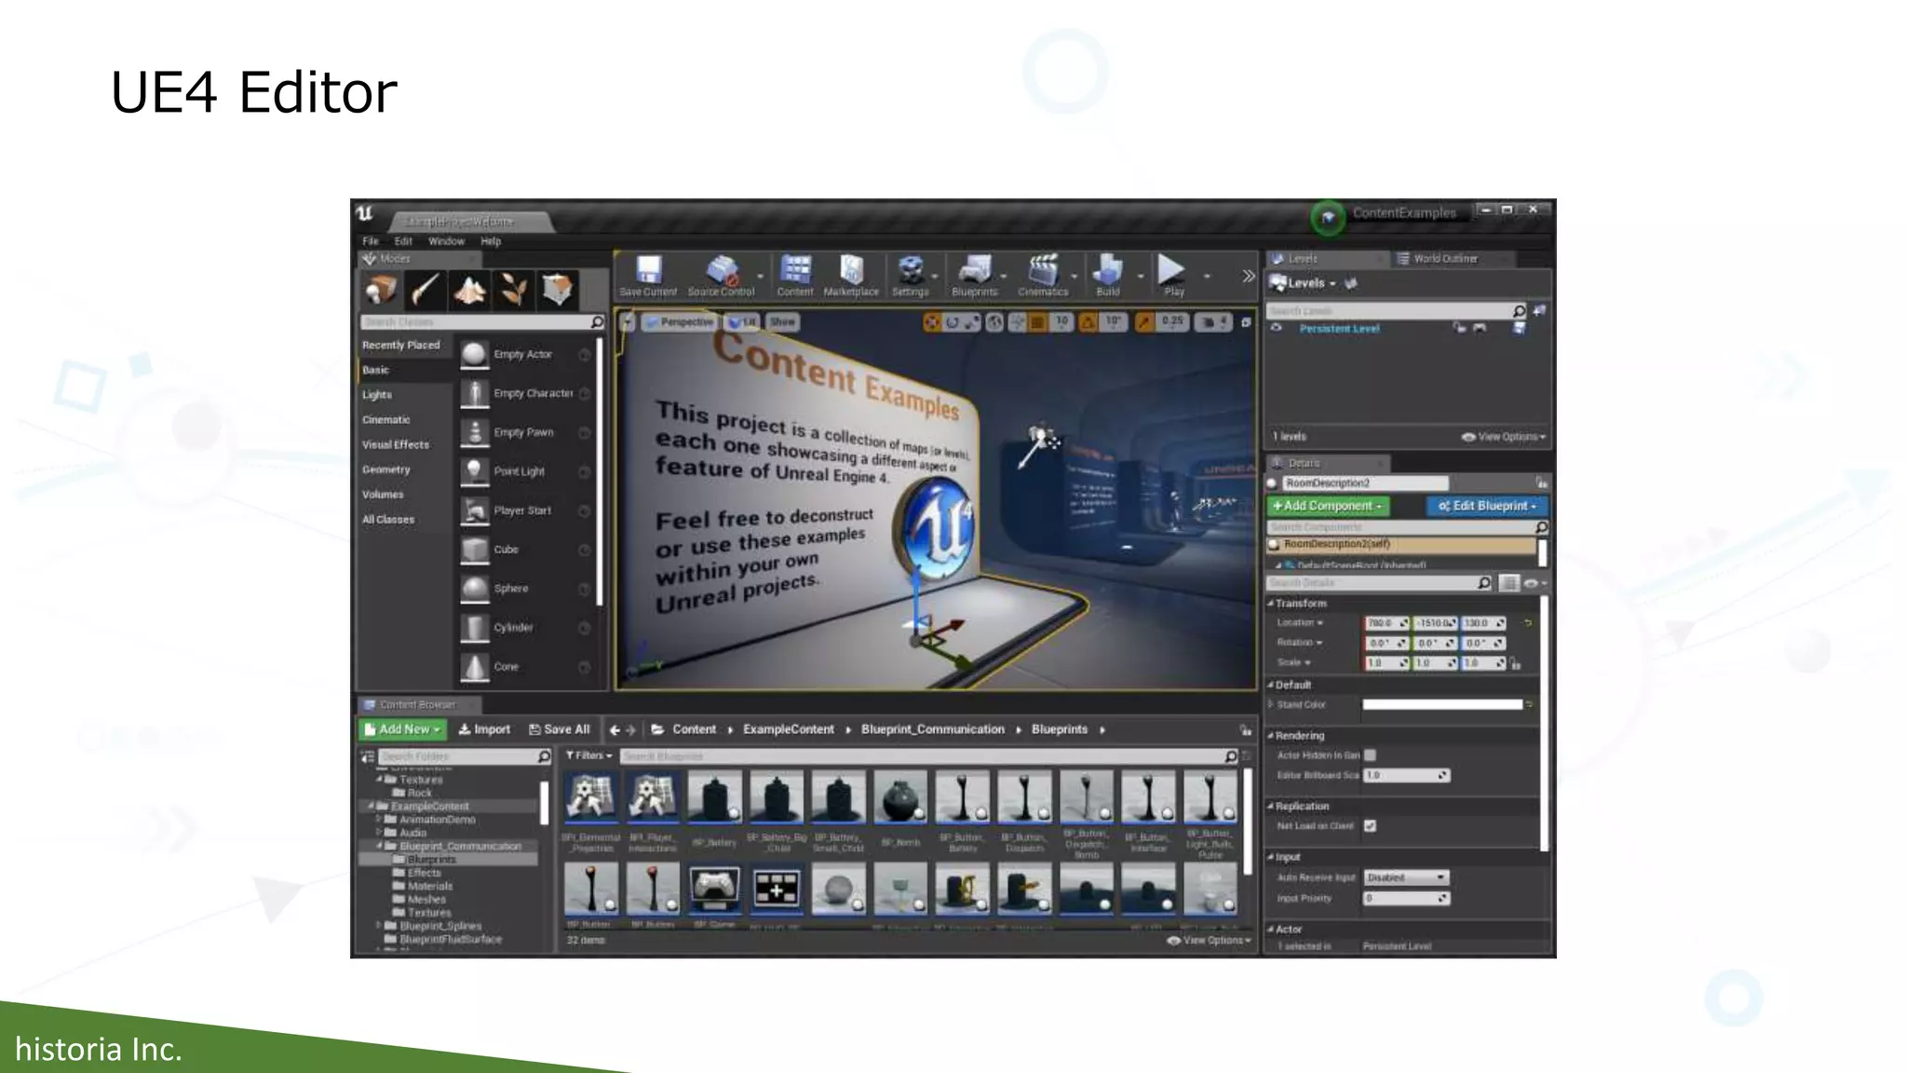The image size is (1907, 1073).
Task: Open the Blueprints toolbar icon
Action: point(974,269)
